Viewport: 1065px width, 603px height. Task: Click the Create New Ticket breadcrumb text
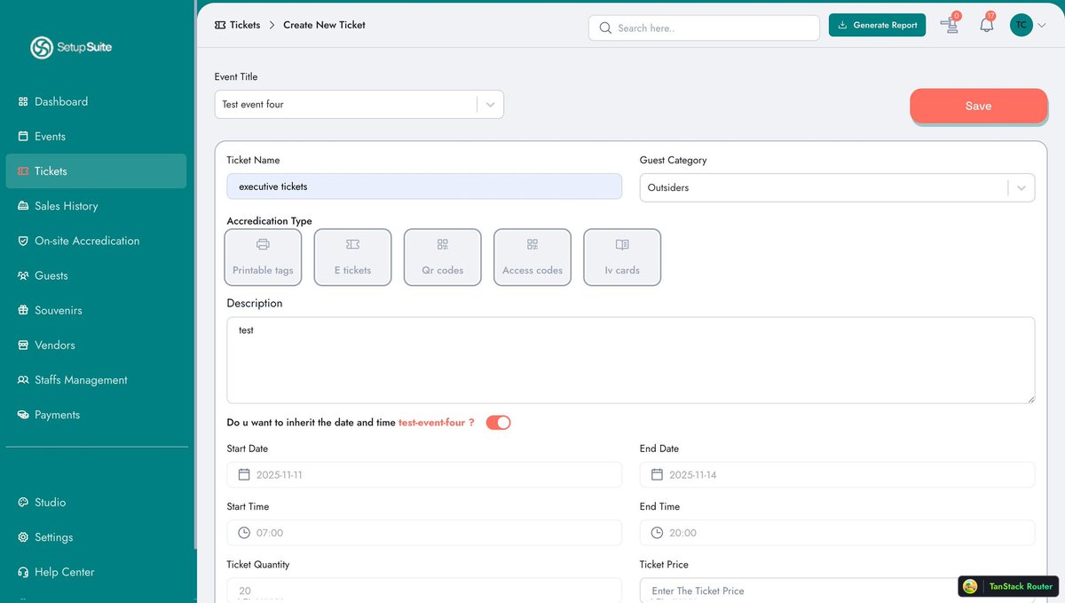pyautogui.click(x=324, y=25)
